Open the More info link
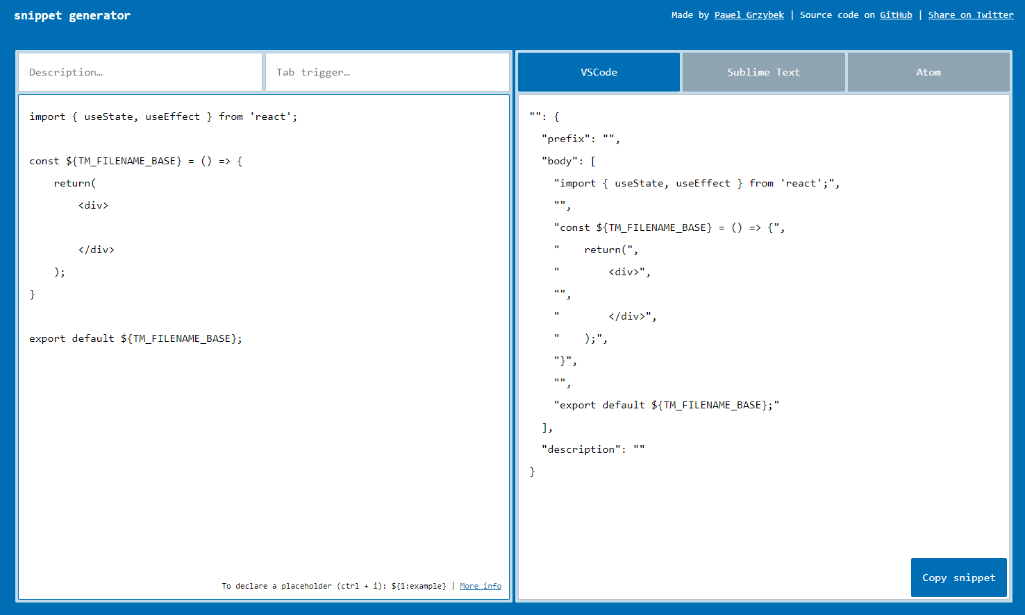This screenshot has width=1025, height=615. point(481,586)
